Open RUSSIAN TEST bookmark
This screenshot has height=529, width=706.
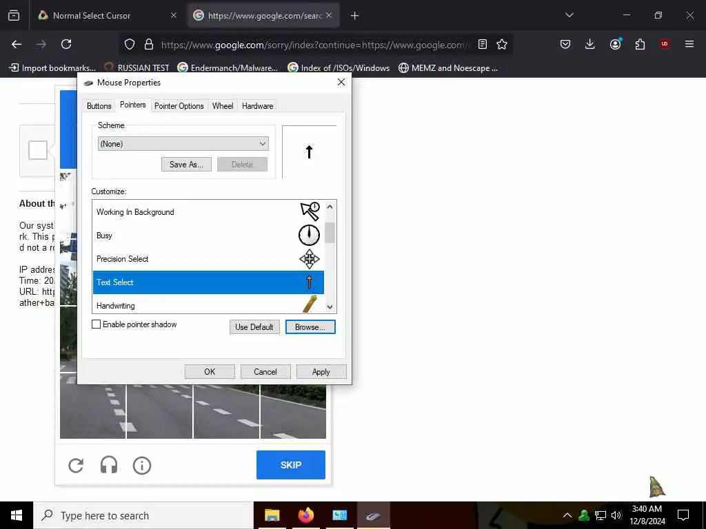tap(137, 68)
